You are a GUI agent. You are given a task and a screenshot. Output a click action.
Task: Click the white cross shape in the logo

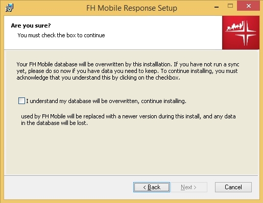pos(245,33)
